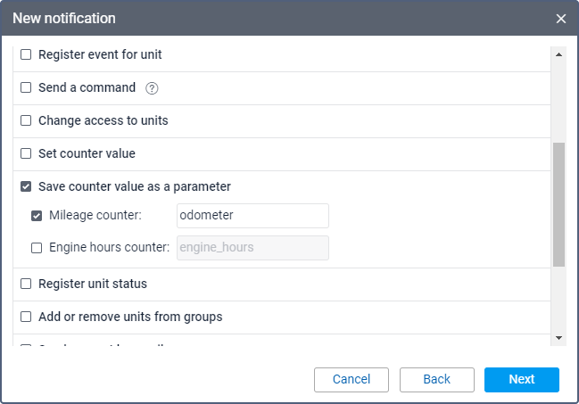Click the odometer mileage parameter field

point(252,216)
